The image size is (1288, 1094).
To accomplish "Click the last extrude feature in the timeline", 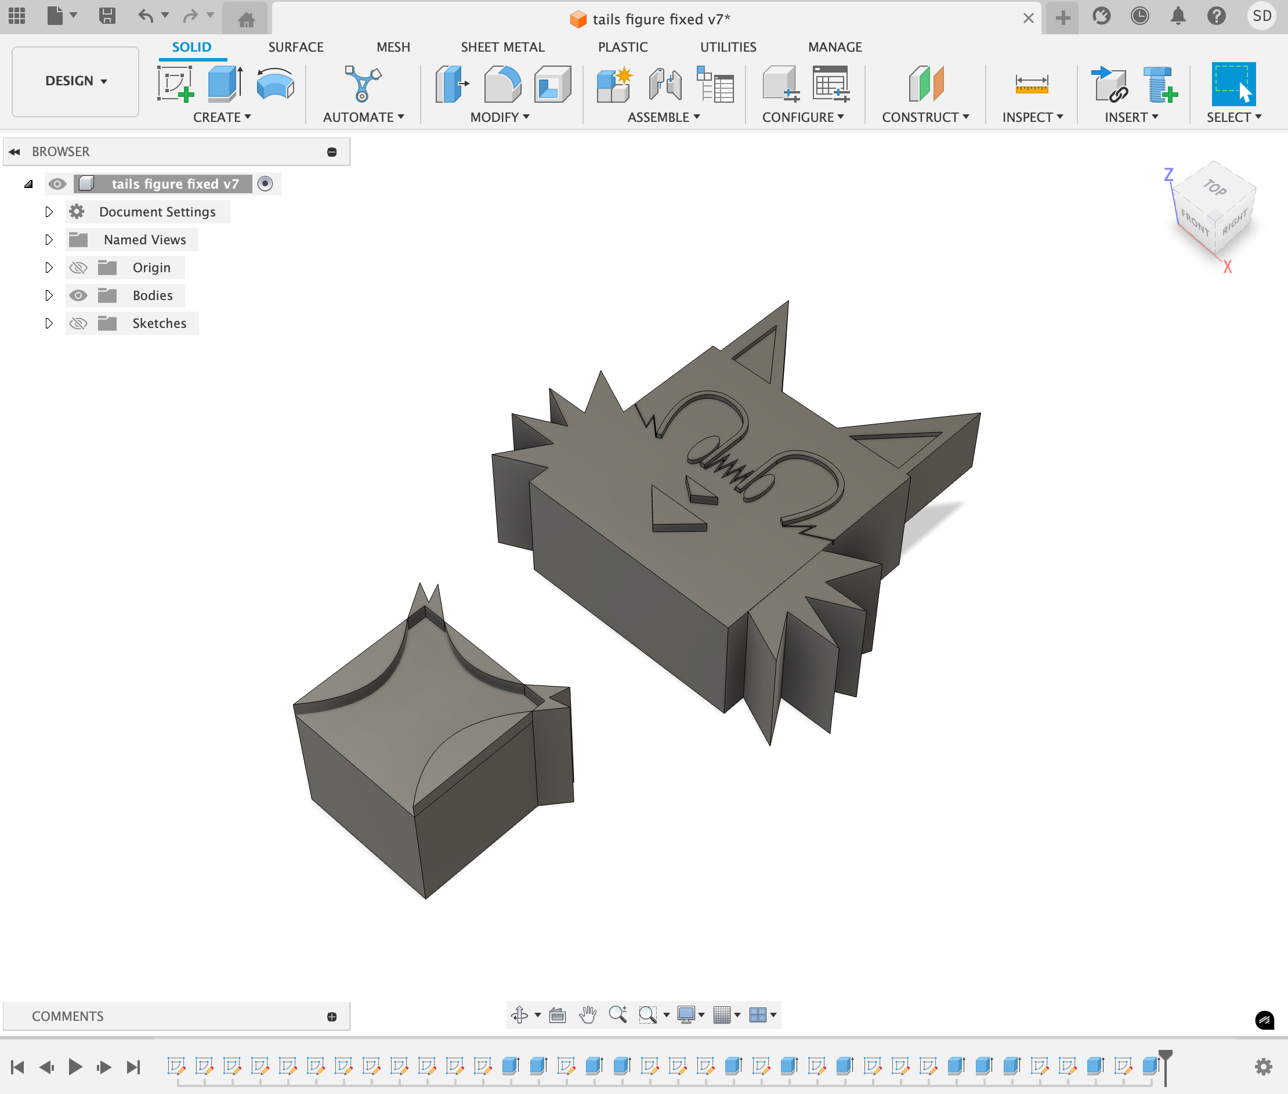I will click(1150, 1066).
